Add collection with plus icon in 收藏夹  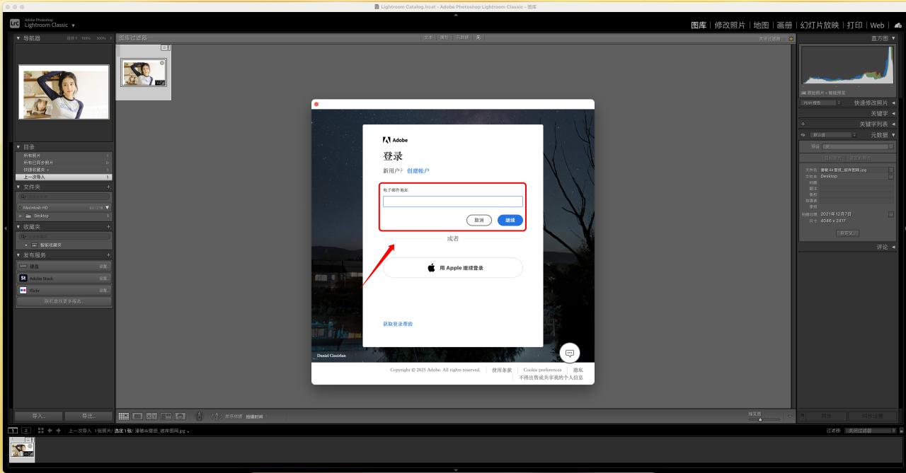[109, 226]
